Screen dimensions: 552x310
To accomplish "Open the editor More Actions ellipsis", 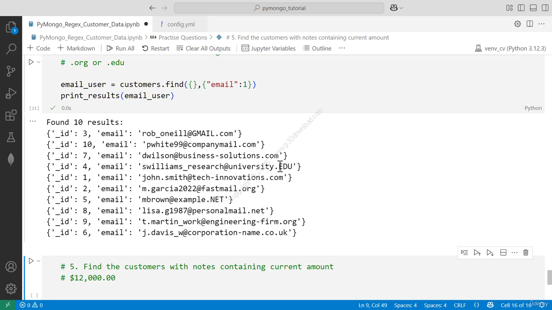I will pyautogui.click(x=542, y=24).
